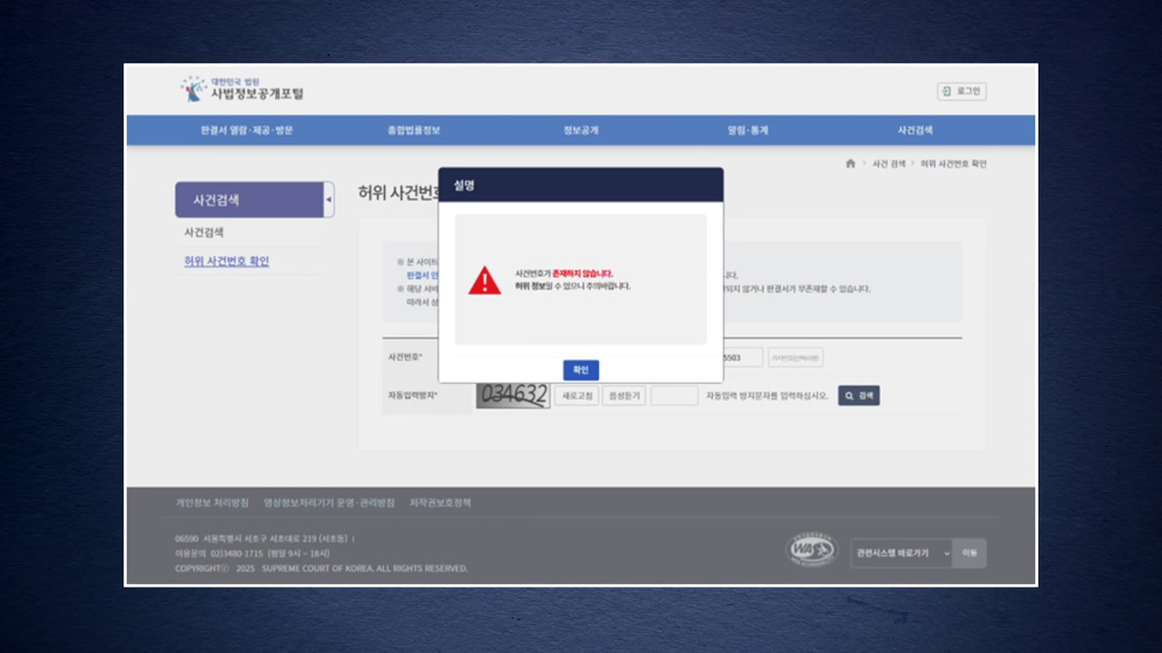
Task: Collapse the 사건검색 sidebar with the arrow
Action: point(329,200)
